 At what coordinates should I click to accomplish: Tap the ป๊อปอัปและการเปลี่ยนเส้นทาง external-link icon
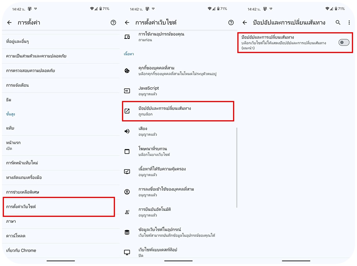tap(127, 111)
